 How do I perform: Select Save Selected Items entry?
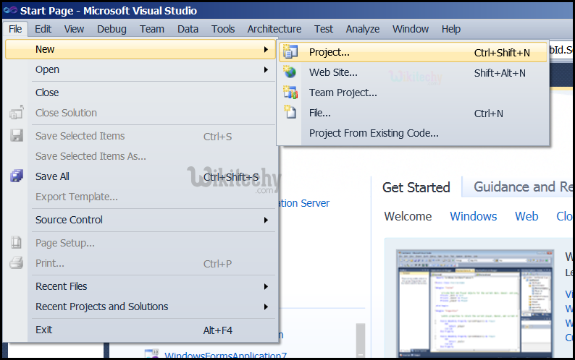[x=140, y=136]
